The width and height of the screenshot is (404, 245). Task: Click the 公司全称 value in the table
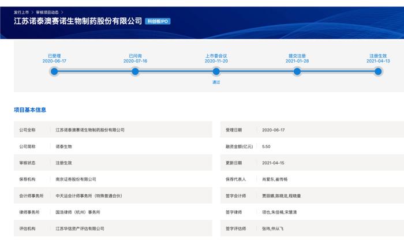click(x=90, y=130)
